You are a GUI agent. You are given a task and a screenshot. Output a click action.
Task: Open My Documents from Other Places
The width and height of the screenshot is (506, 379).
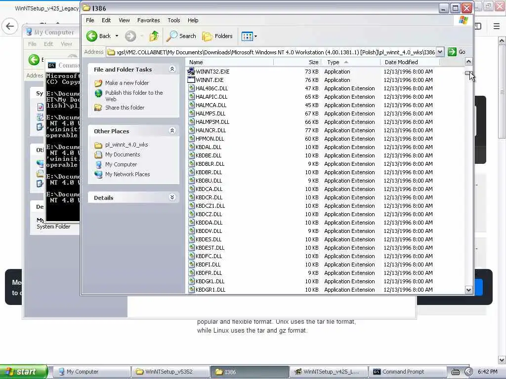click(123, 154)
